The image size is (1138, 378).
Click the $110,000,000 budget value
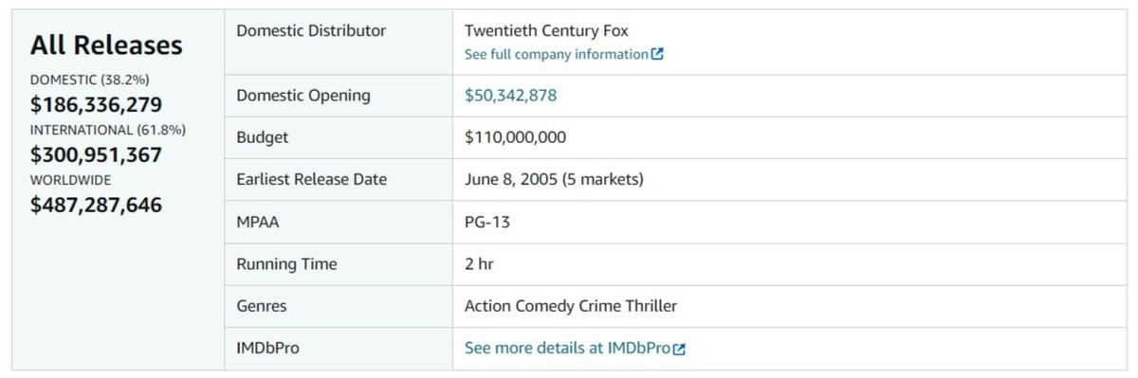(x=515, y=137)
